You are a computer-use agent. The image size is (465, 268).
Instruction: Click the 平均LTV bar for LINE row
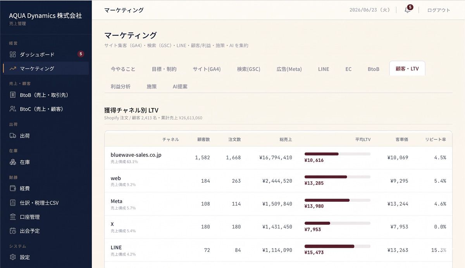pyautogui.click(x=338, y=246)
